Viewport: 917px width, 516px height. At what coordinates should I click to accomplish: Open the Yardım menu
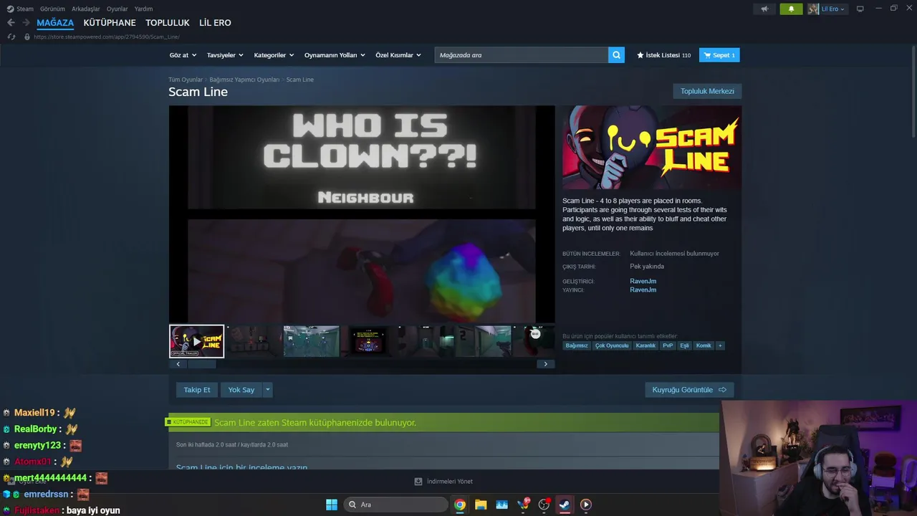click(x=143, y=9)
